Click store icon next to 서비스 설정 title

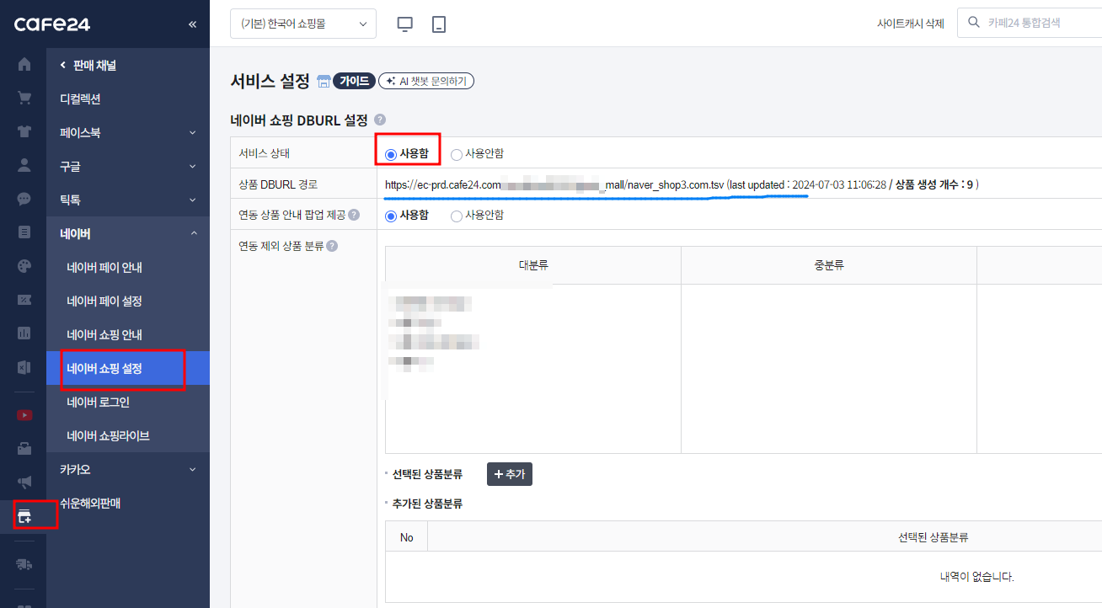(x=324, y=81)
